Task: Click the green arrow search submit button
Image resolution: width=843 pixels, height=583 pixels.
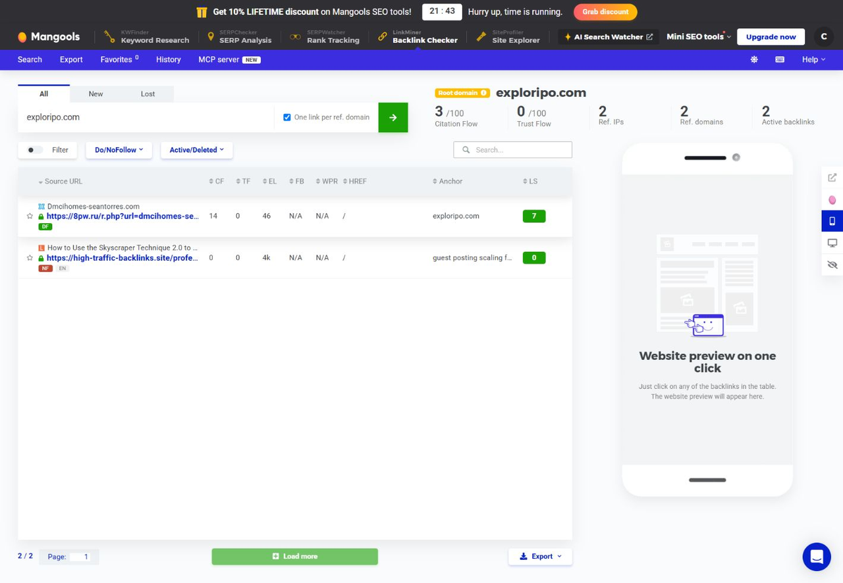Action: point(393,117)
